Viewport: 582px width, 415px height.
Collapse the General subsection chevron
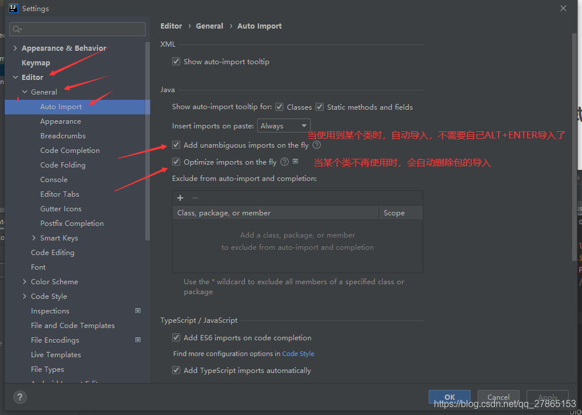pos(25,92)
